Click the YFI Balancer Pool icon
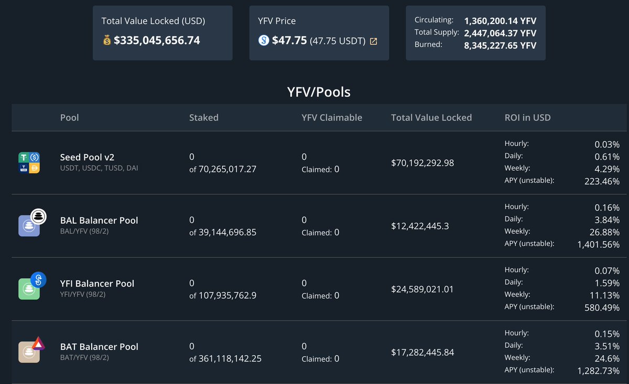Image resolution: width=629 pixels, height=384 pixels. pos(32,286)
